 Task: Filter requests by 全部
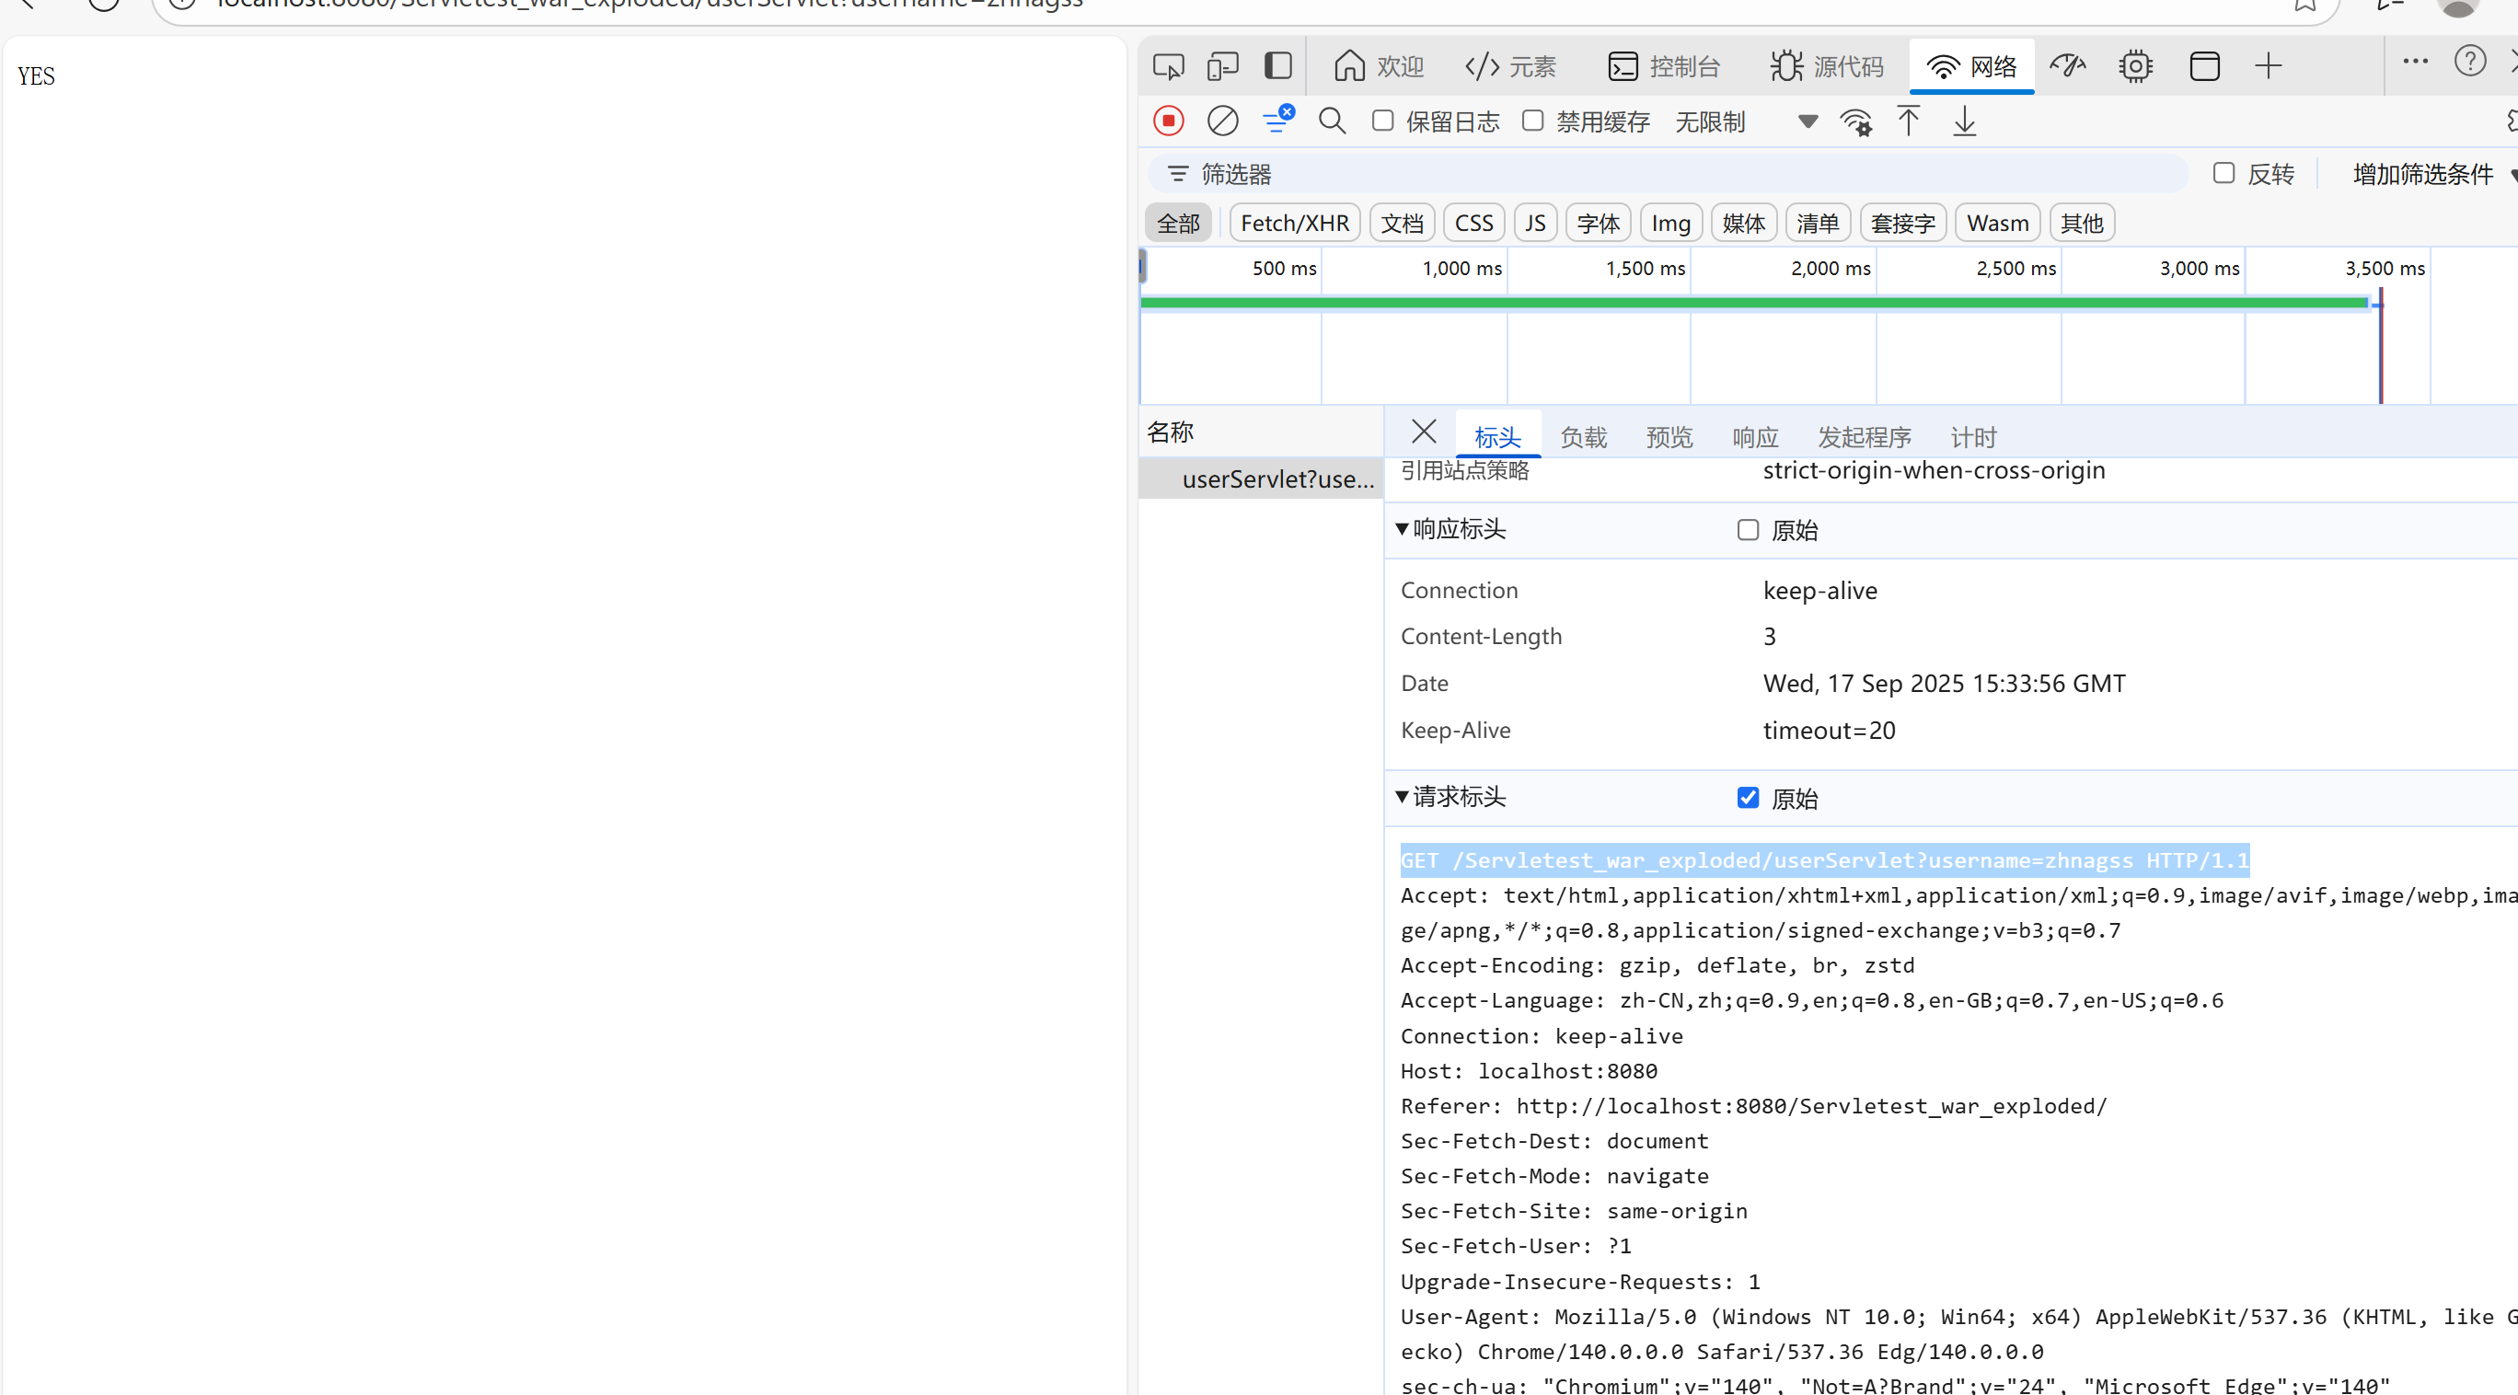click(1178, 223)
